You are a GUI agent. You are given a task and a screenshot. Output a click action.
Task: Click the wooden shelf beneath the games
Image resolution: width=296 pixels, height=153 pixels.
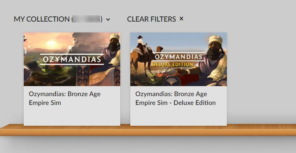[148, 130]
